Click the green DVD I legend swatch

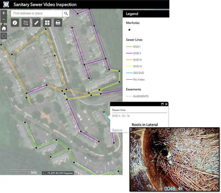[x=129, y=47]
